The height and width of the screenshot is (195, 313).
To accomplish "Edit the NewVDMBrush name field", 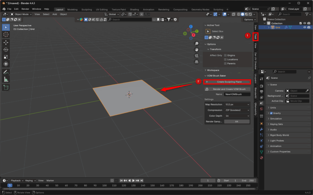I will pos(237,94).
